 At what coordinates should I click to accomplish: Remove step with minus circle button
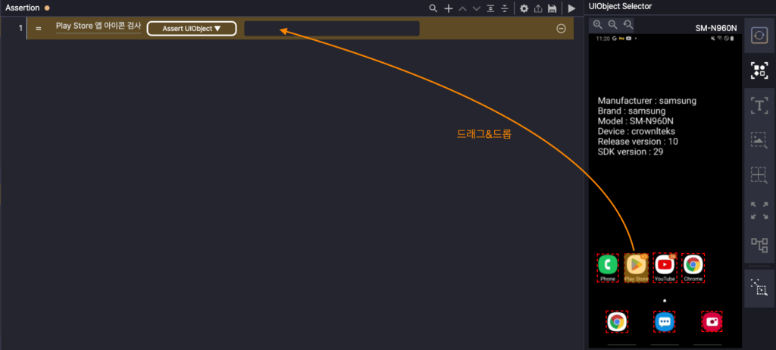pos(561,29)
